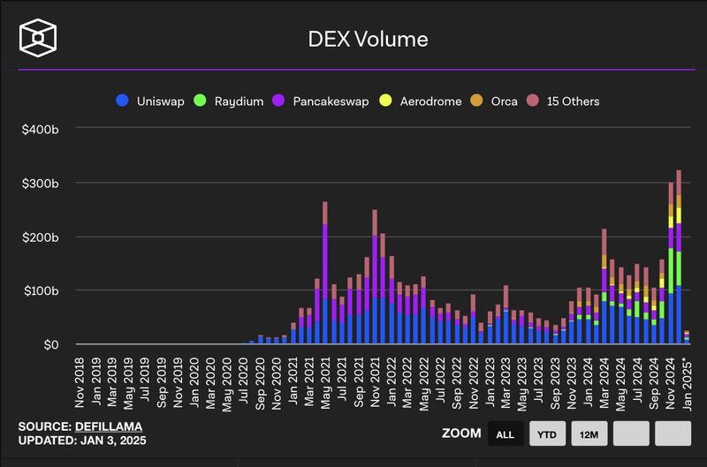This screenshot has height=467, width=707.
Task: Click the Mar 2024 tall bar
Action: [604, 286]
